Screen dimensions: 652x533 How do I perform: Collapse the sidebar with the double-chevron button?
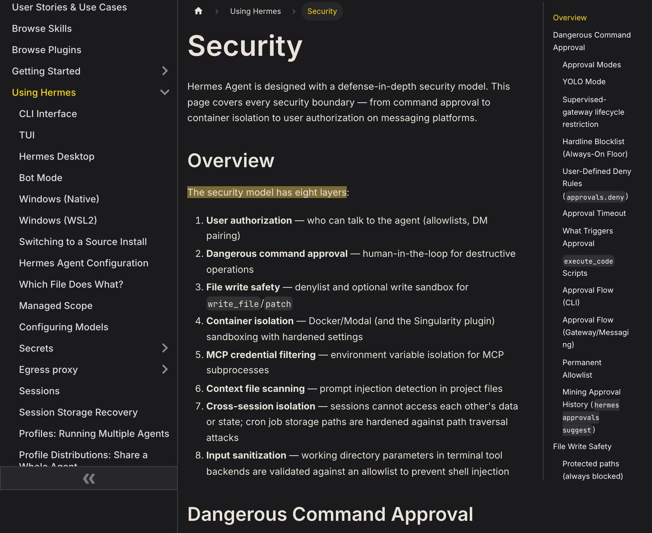89,478
